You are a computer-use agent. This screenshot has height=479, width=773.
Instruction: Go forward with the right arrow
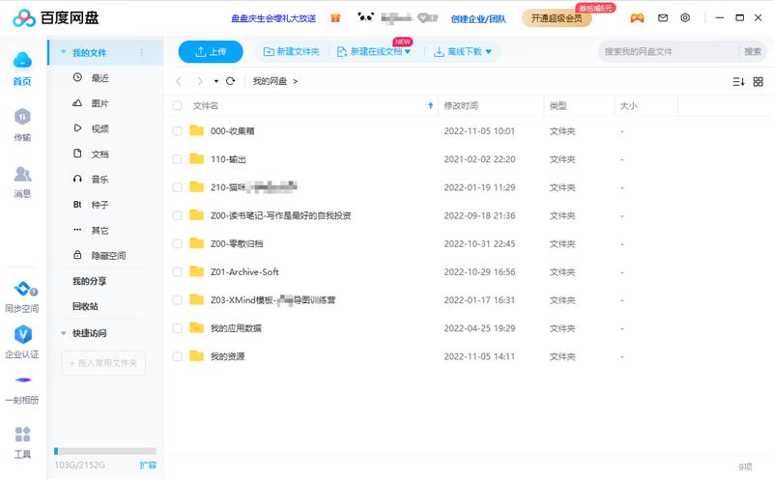tap(200, 81)
